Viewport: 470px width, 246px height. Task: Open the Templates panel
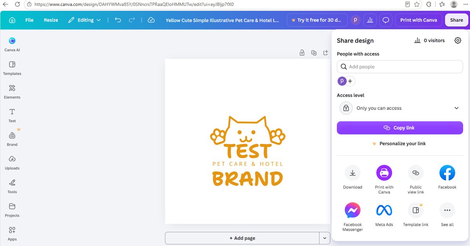(x=12, y=68)
